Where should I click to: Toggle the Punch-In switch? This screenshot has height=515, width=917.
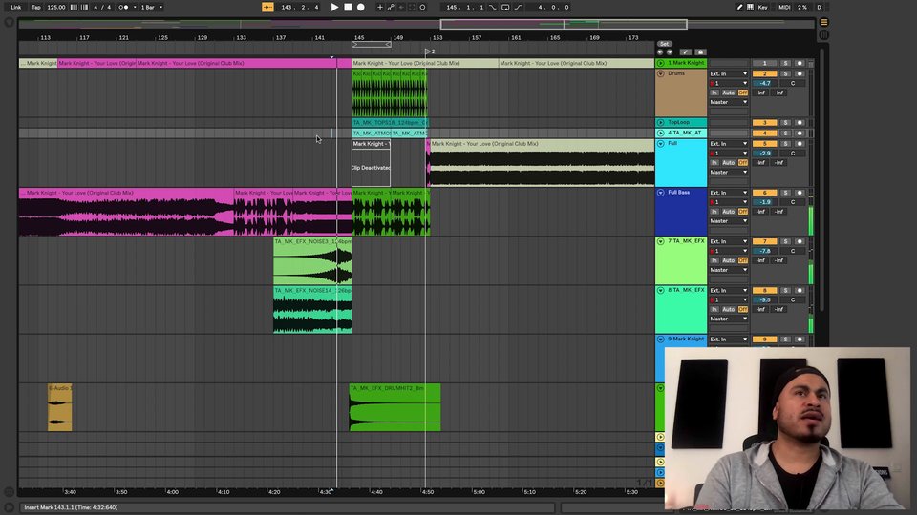click(x=493, y=7)
